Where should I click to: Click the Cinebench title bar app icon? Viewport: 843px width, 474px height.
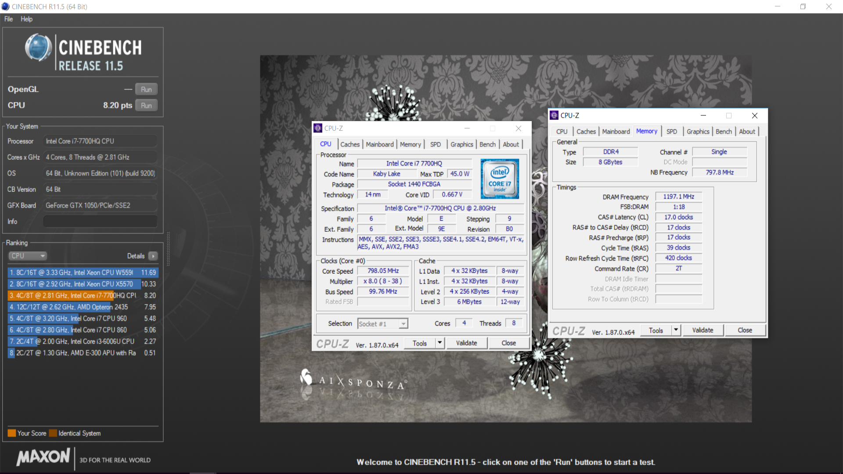coord(5,7)
